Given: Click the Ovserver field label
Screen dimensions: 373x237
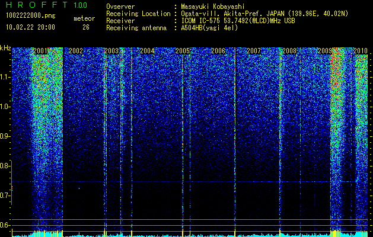Looking at the screenshot, I should (120, 7).
